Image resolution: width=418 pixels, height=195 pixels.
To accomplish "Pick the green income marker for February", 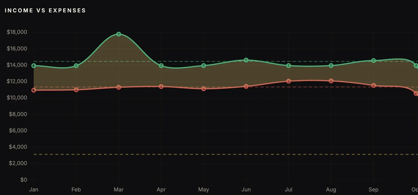I will pos(76,66).
